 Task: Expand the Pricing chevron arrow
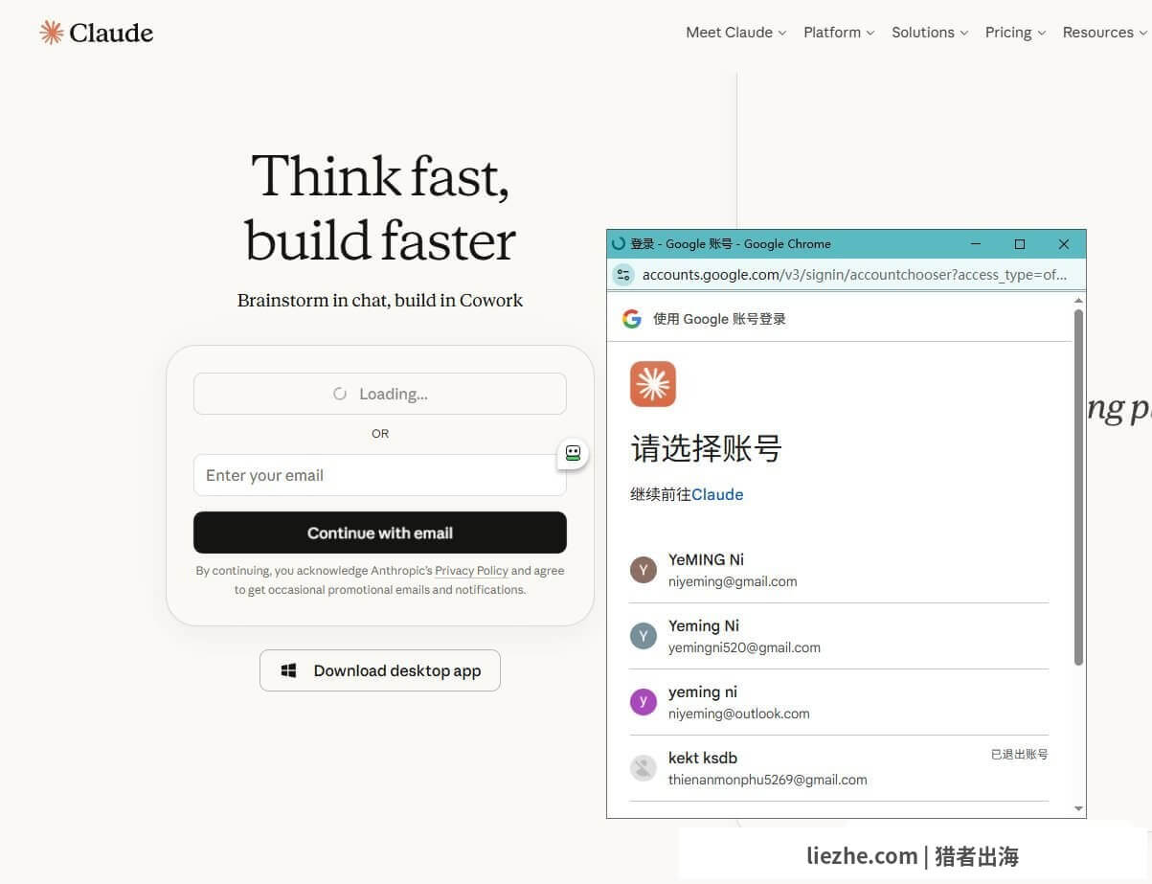1041,34
